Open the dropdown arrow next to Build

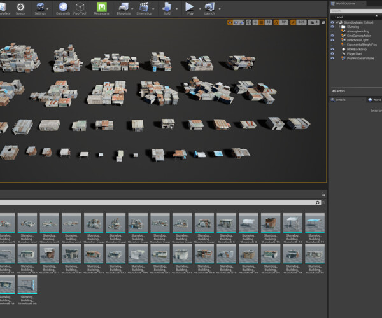[176, 9]
